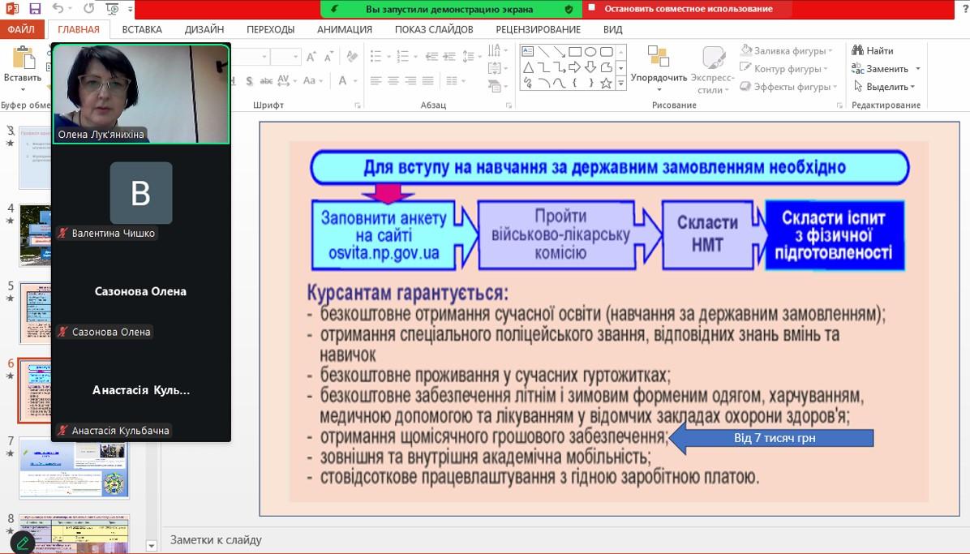This screenshot has width=970, height=554.
Task: Select slide 7 thumbnail
Action: [x=74, y=468]
